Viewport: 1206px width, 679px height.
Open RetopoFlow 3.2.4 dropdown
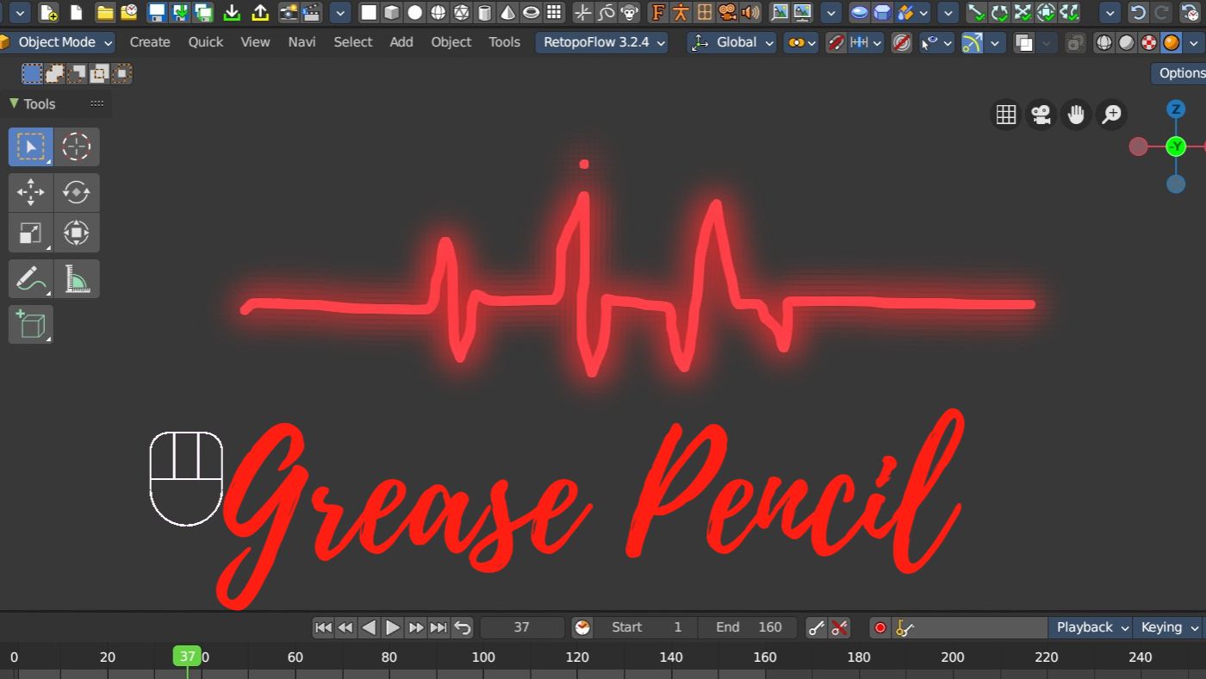pos(601,42)
